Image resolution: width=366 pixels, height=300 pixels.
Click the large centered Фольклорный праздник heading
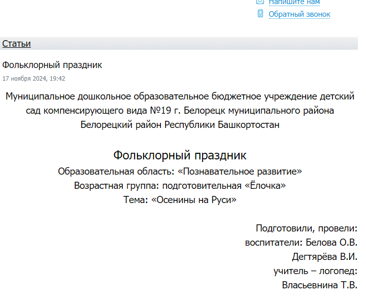180,155
